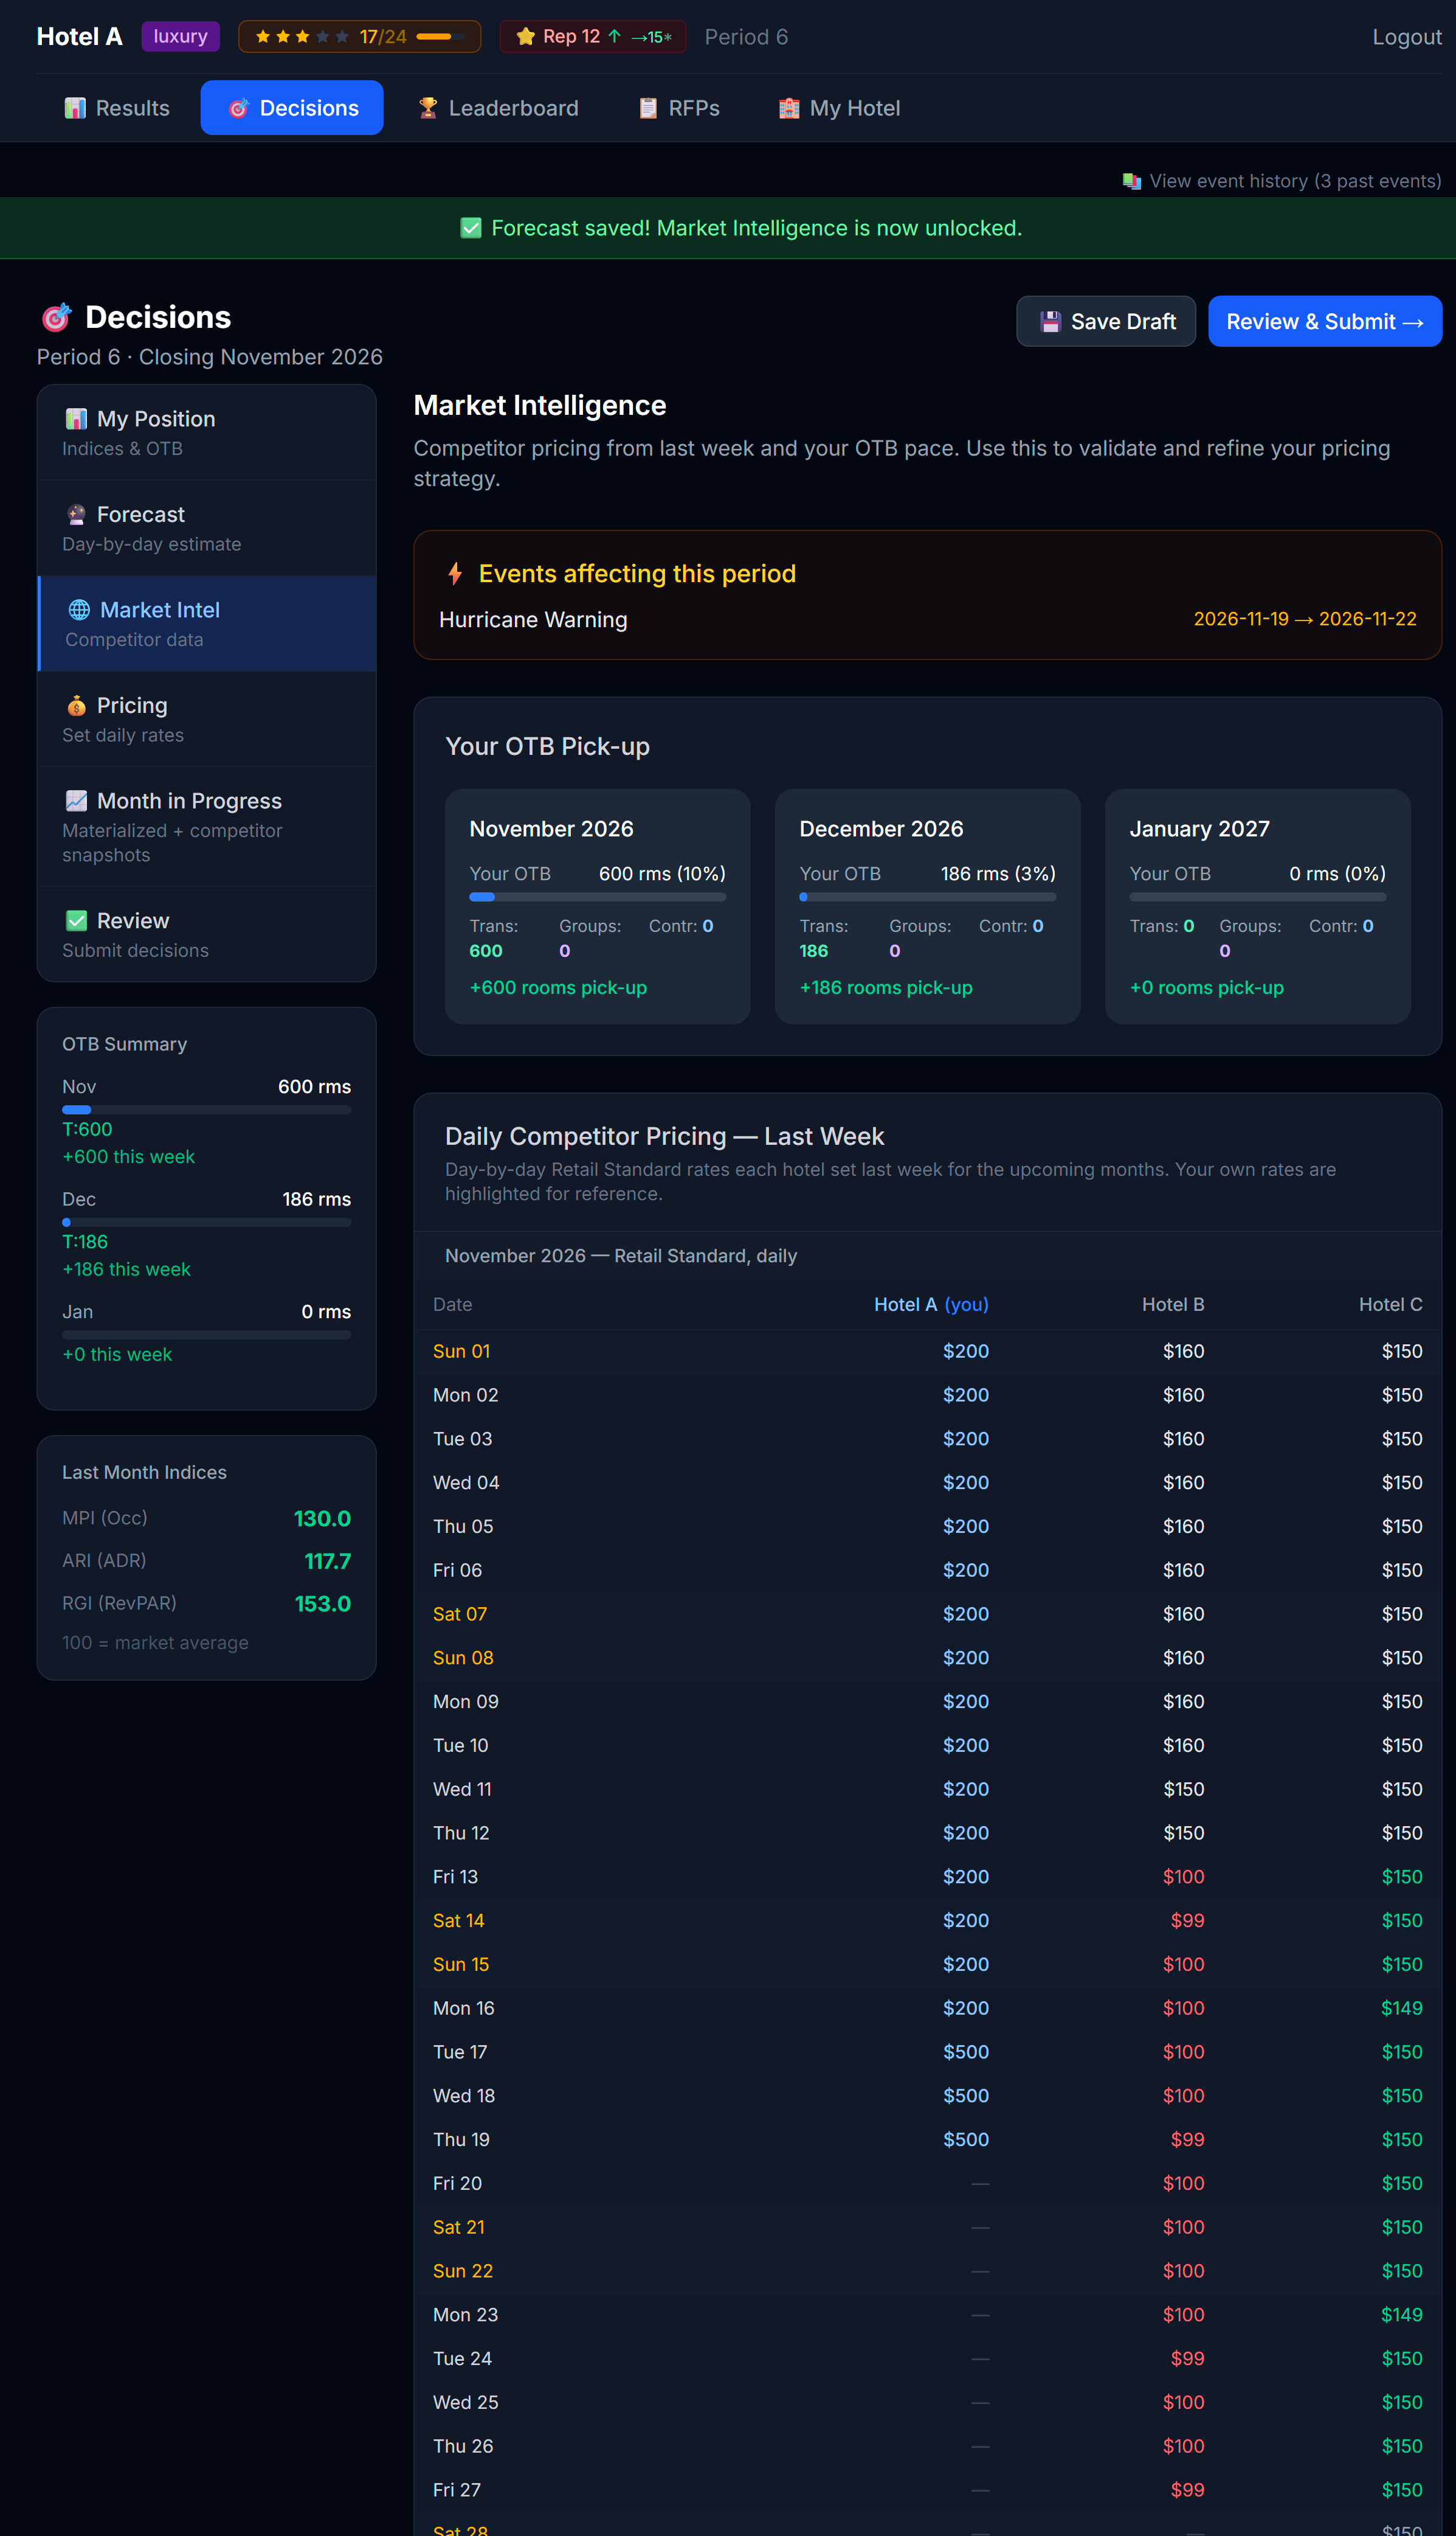The height and width of the screenshot is (2536, 1456).
Task: Click the lightning bolt events icon
Action: coord(455,573)
